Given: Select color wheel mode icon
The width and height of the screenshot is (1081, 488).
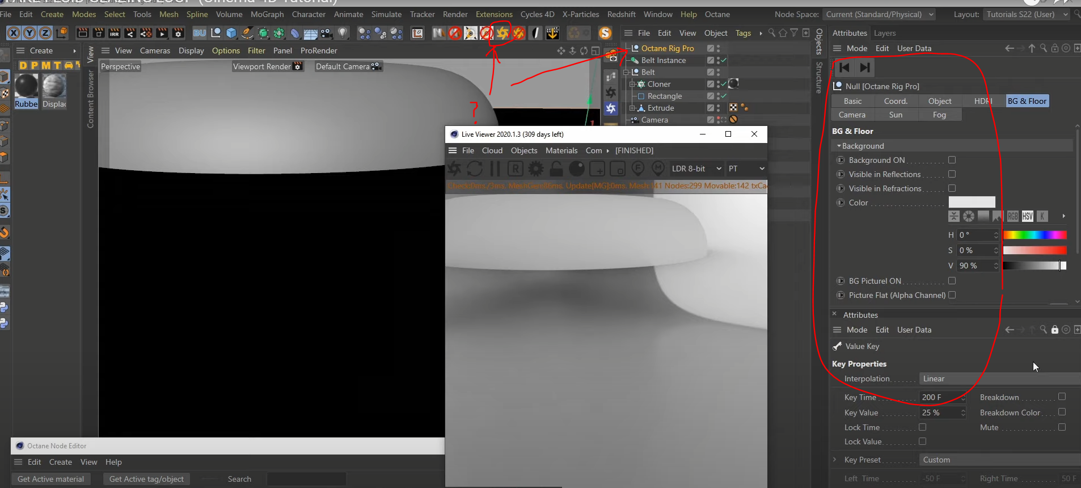Looking at the screenshot, I should click(969, 216).
